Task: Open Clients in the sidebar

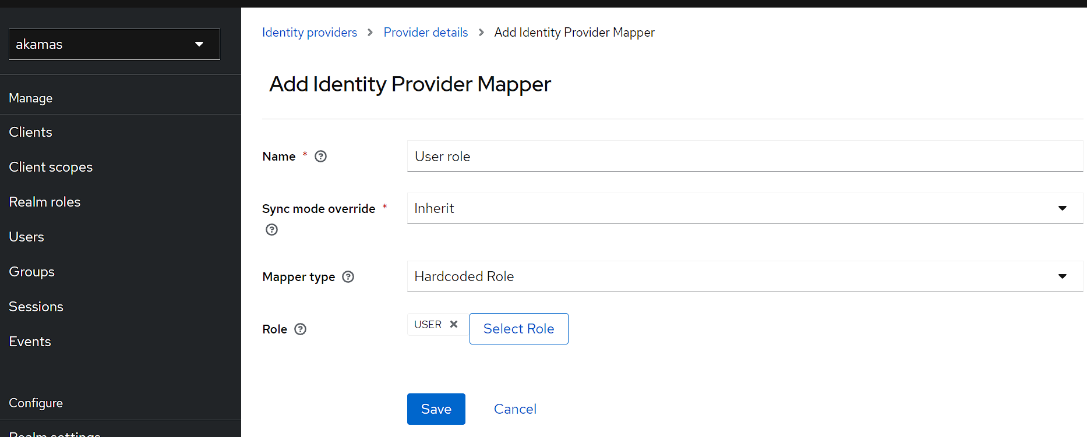Action: [31, 132]
